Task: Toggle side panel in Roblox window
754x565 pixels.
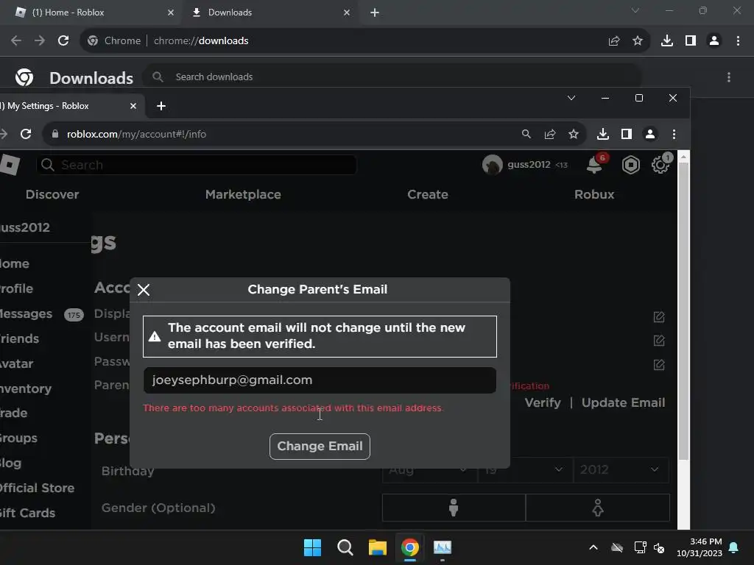Action: point(626,134)
